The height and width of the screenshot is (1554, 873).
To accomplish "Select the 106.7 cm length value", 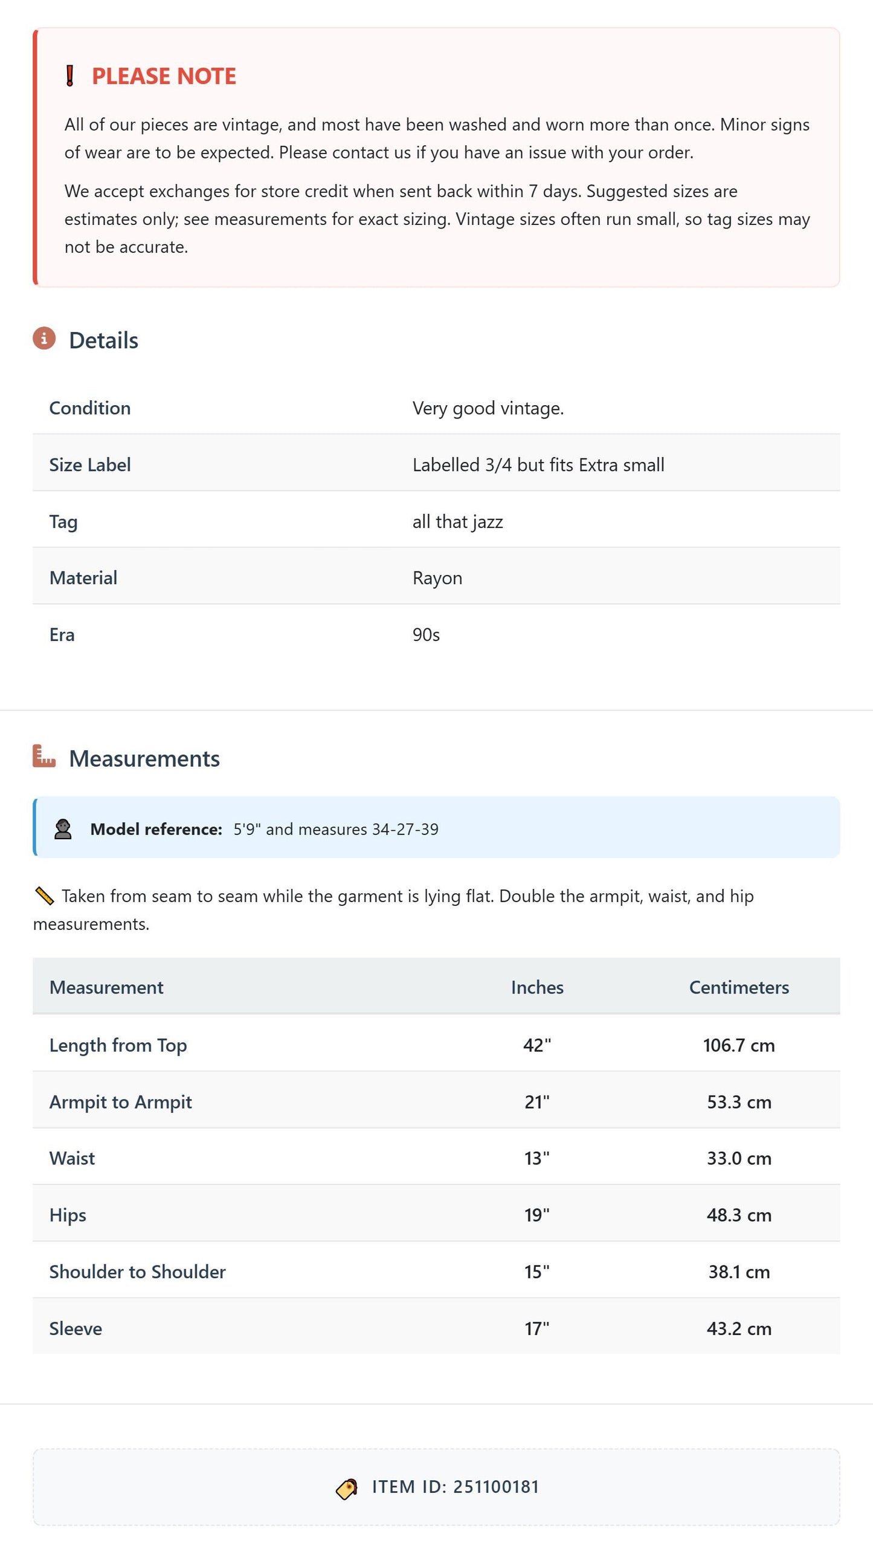I will coord(739,1045).
